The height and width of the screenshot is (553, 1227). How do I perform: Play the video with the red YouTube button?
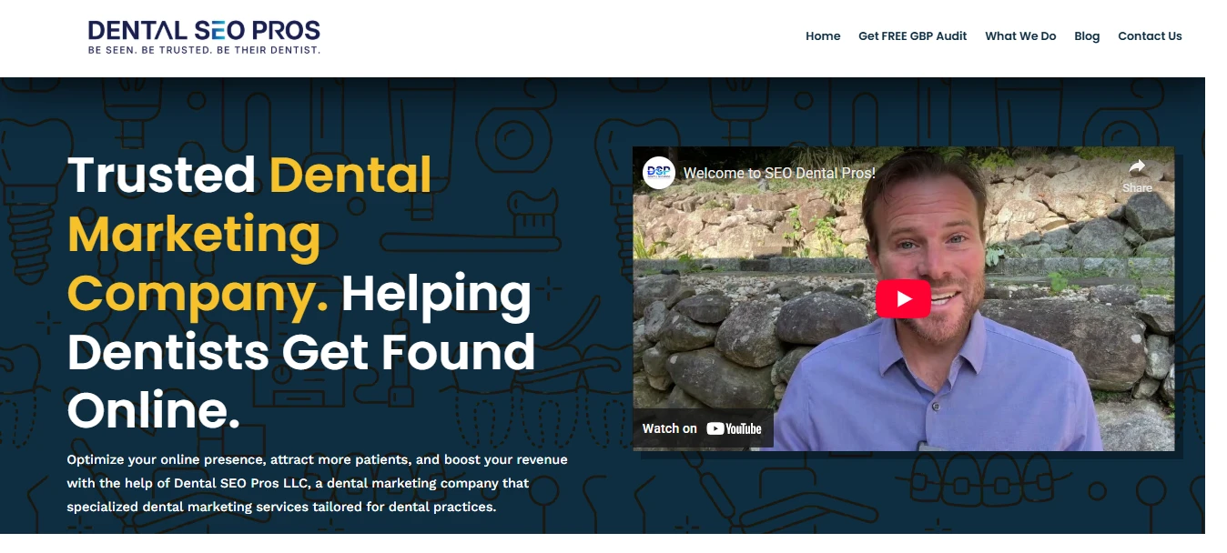[903, 298]
